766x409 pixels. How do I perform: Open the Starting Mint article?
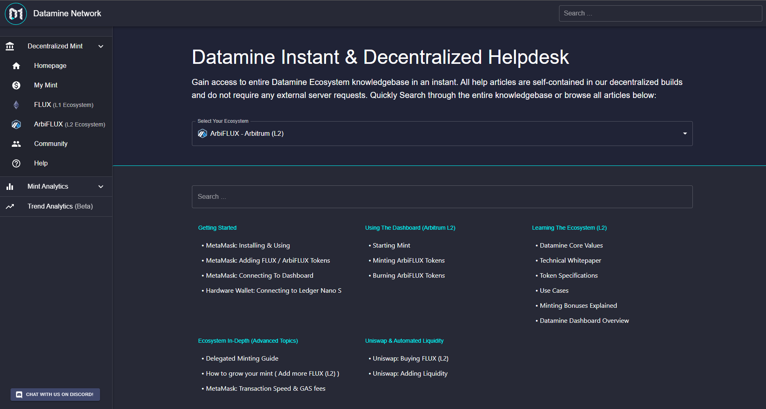[392, 246]
